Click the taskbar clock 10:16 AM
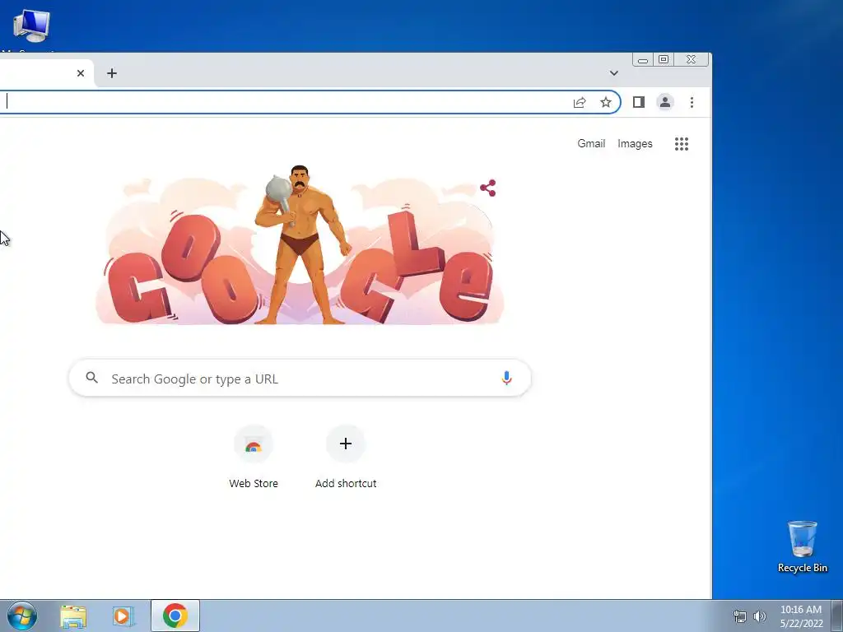The width and height of the screenshot is (843, 632). 801,616
